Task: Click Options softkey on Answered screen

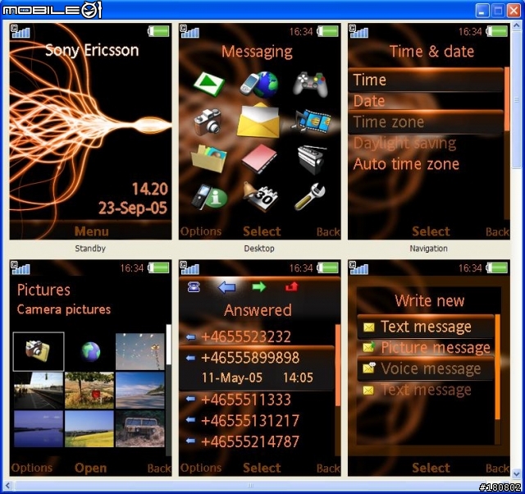Action: coord(201,468)
